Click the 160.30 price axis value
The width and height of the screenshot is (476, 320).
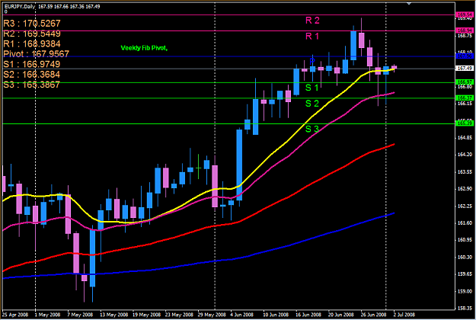click(465, 258)
